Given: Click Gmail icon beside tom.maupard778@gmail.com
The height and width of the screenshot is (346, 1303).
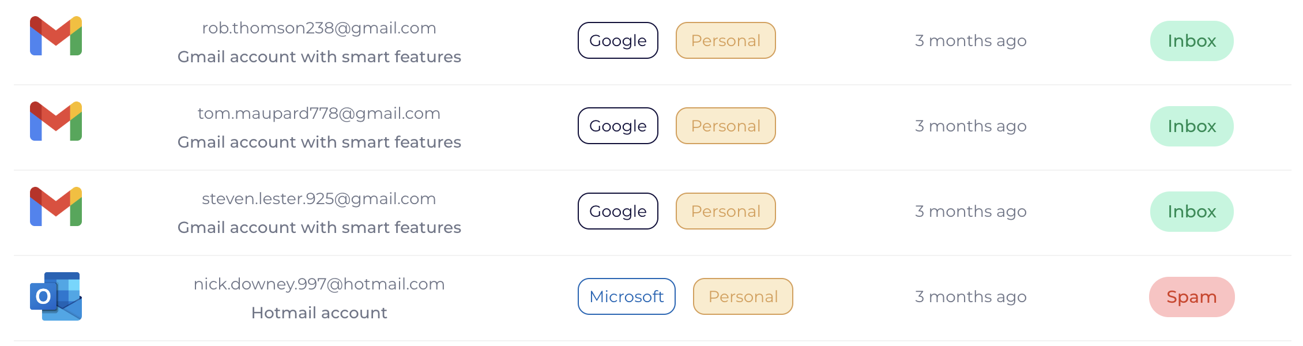Looking at the screenshot, I should point(56,121).
